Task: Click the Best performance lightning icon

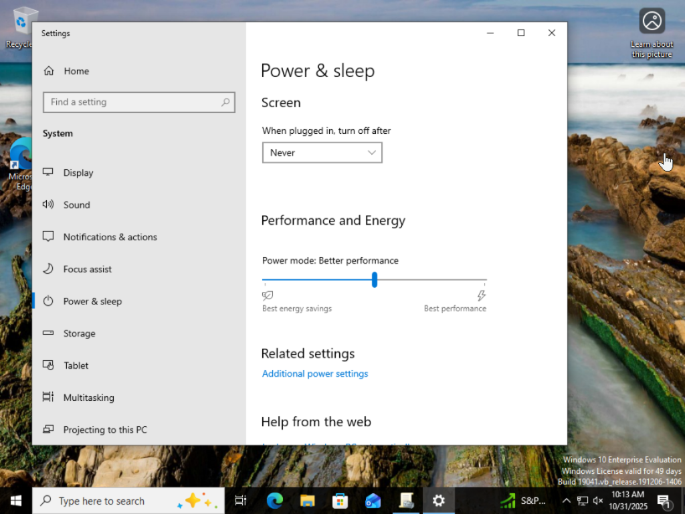Action: point(481,295)
